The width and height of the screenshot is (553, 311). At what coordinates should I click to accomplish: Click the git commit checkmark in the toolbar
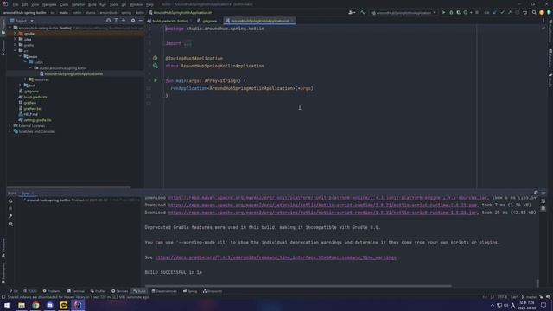click(x=502, y=12)
